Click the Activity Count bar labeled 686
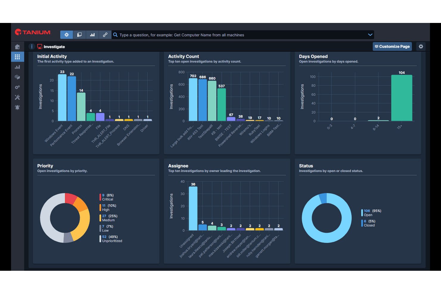Viewport: 441px width, 294px height. pyautogui.click(x=203, y=100)
